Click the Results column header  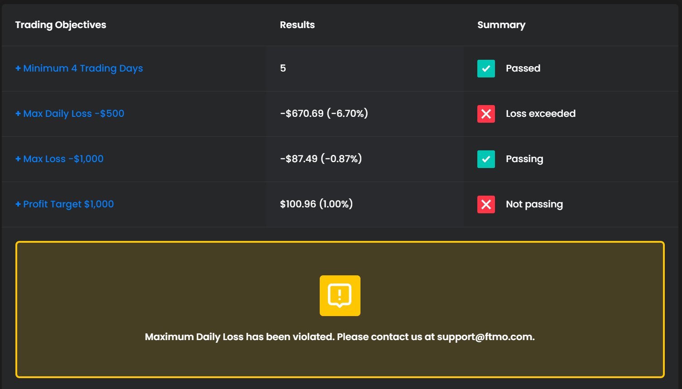click(297, 25)
